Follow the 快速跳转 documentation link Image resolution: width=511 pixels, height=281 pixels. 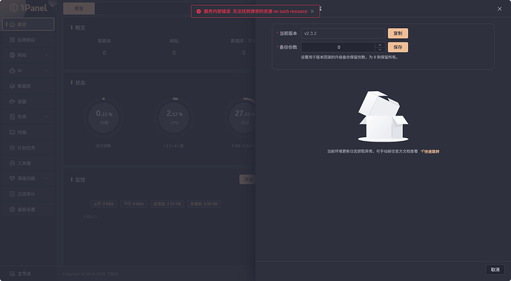tap(430, 151)
